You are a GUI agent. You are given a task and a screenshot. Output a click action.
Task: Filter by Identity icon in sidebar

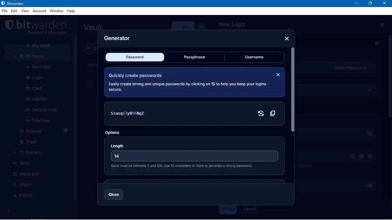coord(28,99)
